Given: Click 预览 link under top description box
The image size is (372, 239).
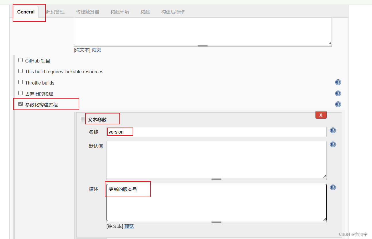Looking at the screenshot, I should click(96, 50).
